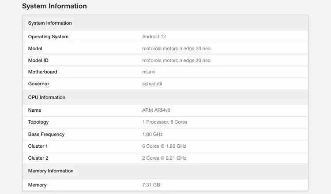Click the Motherboard row label
Viewport: 331px width, 194px height.
(x=43, y=72)
